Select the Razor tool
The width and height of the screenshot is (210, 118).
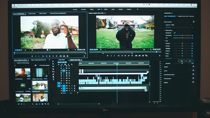point(53,69)
